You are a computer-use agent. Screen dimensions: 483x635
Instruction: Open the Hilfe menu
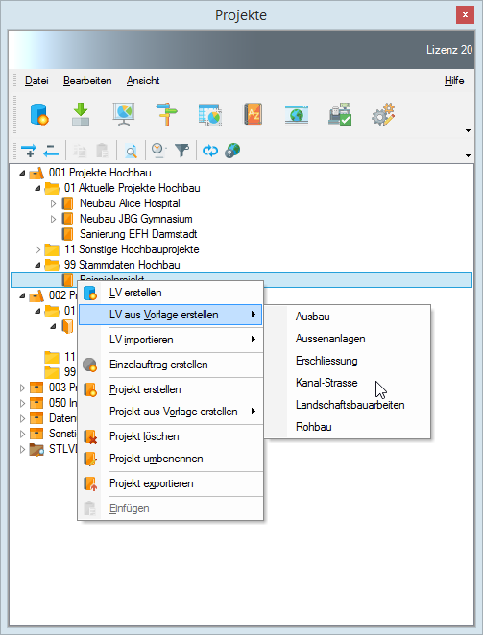click(454, 81)
